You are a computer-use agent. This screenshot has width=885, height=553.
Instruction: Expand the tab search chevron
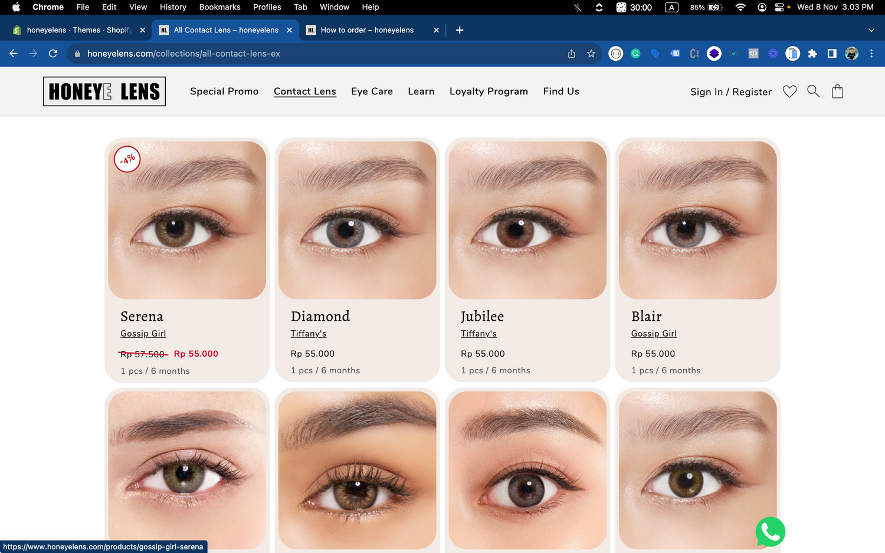point(871,30)
